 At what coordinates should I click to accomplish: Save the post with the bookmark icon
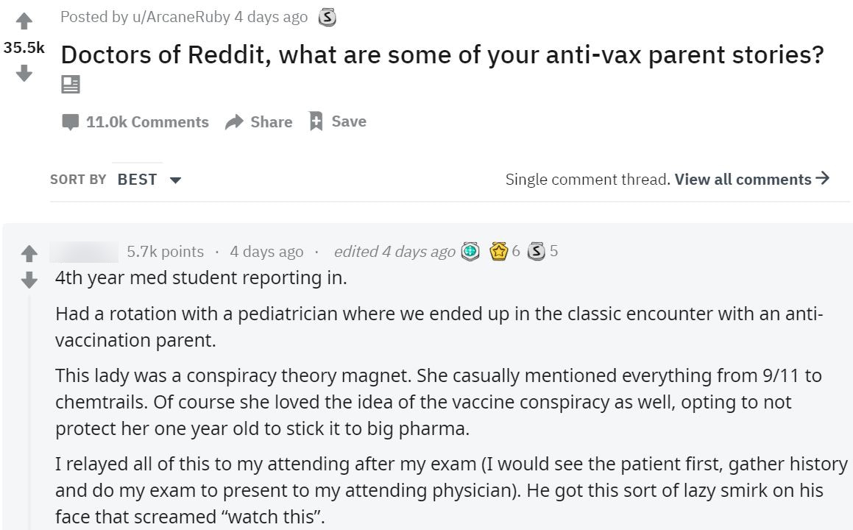337,121
